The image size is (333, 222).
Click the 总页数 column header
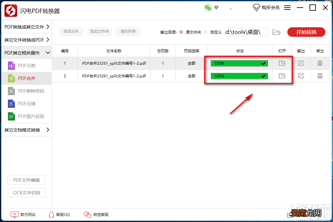click(x=163, y=51)
